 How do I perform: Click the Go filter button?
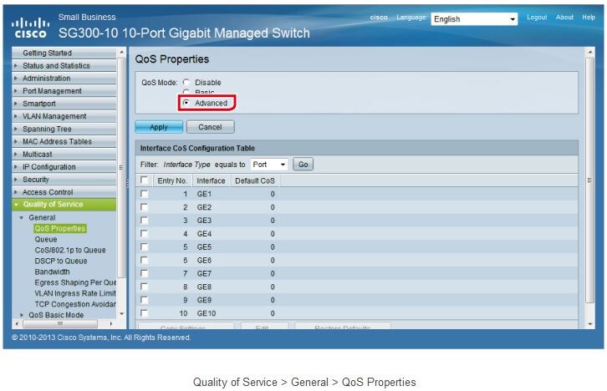tap(303, 165)
